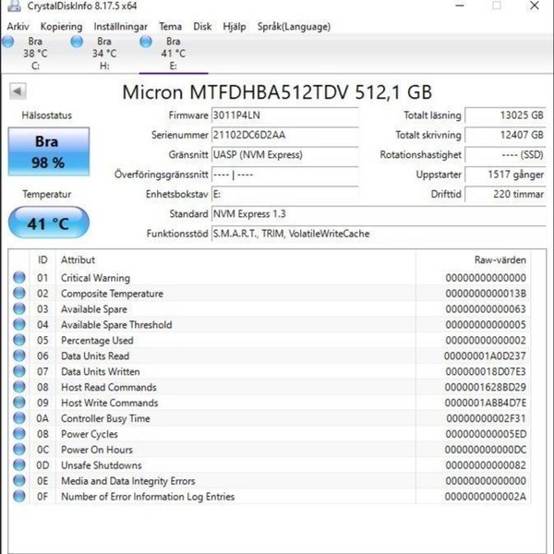Select the Number of Error Information Log Entries text
Image resolution: width=554 pixels, height=554 pixels.
click(148, 497)
